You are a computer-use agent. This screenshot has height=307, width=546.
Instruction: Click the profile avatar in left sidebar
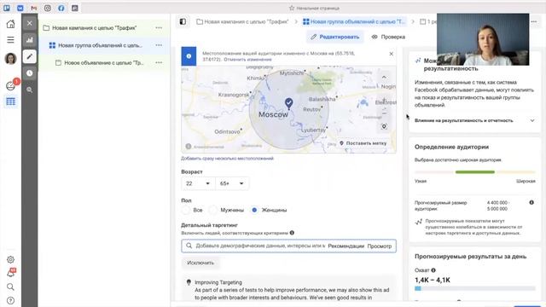pyautogui.click(x=11, y=59)
